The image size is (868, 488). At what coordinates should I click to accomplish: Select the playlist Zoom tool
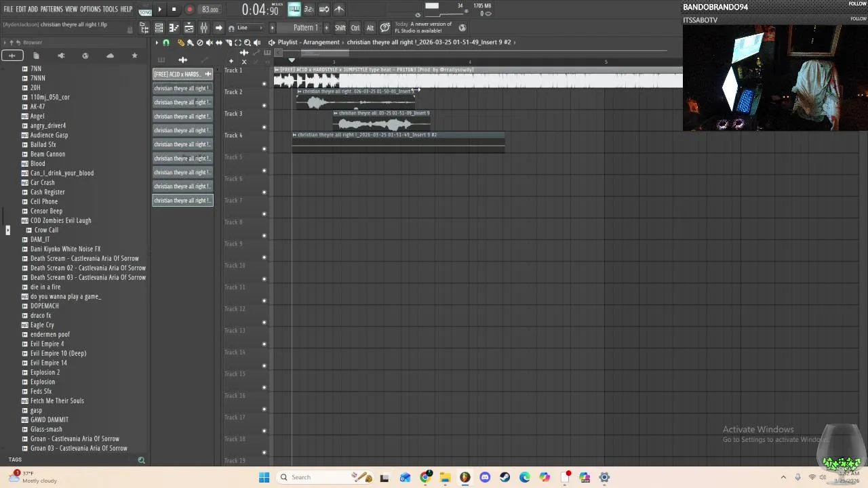[248, 43]
